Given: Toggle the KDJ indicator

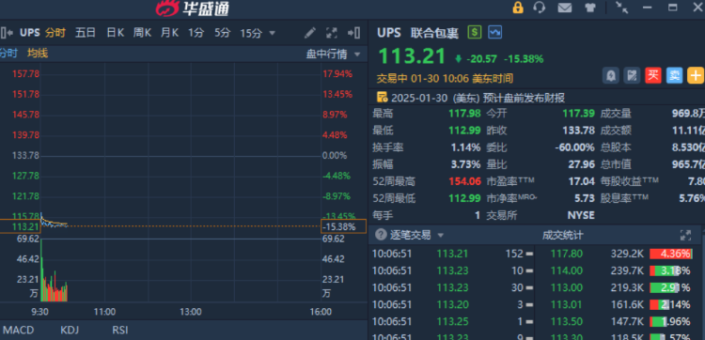Looking at the screenshot, I should click(x=70, y=330).
